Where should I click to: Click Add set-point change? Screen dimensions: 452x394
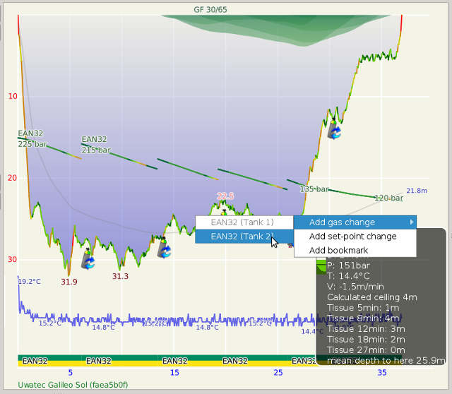pyautogui.click(x=352, y=237)
